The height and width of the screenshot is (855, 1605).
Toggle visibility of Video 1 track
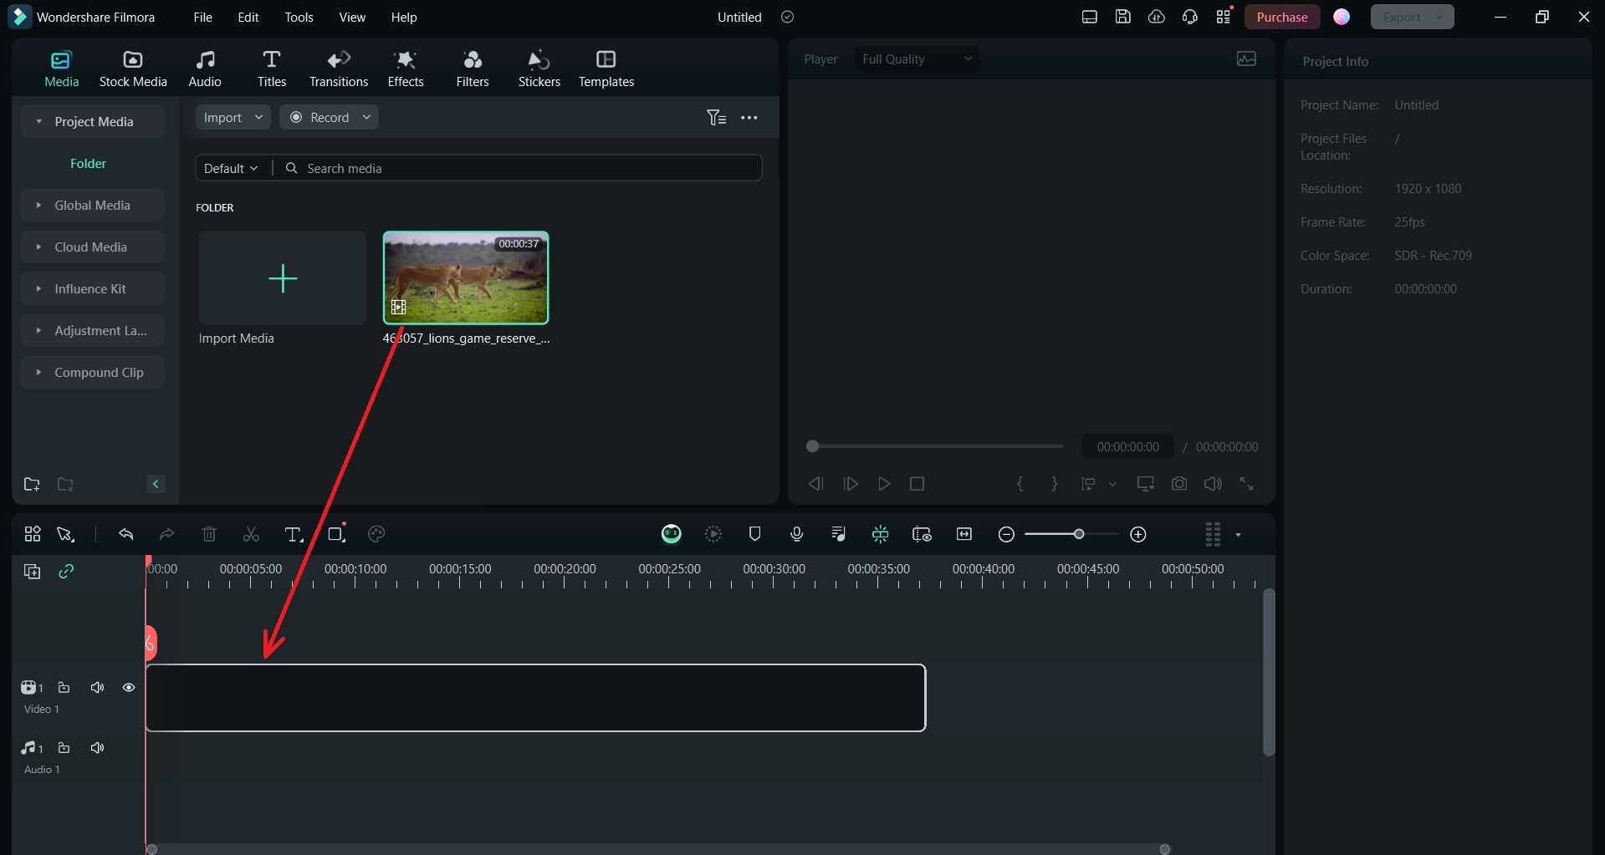tap(129, 687)
